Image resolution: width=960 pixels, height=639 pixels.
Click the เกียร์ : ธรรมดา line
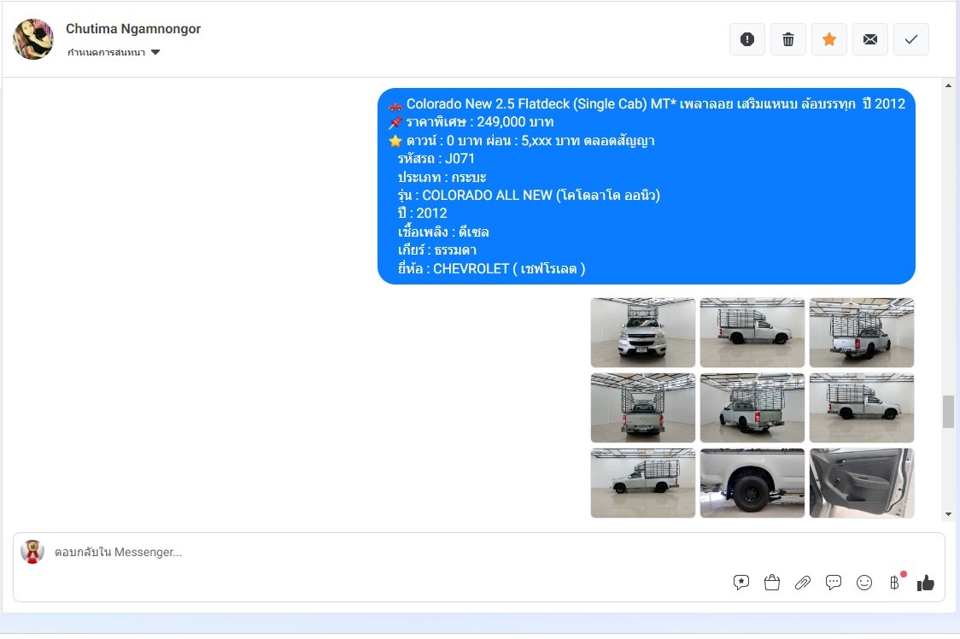[437, 250]
